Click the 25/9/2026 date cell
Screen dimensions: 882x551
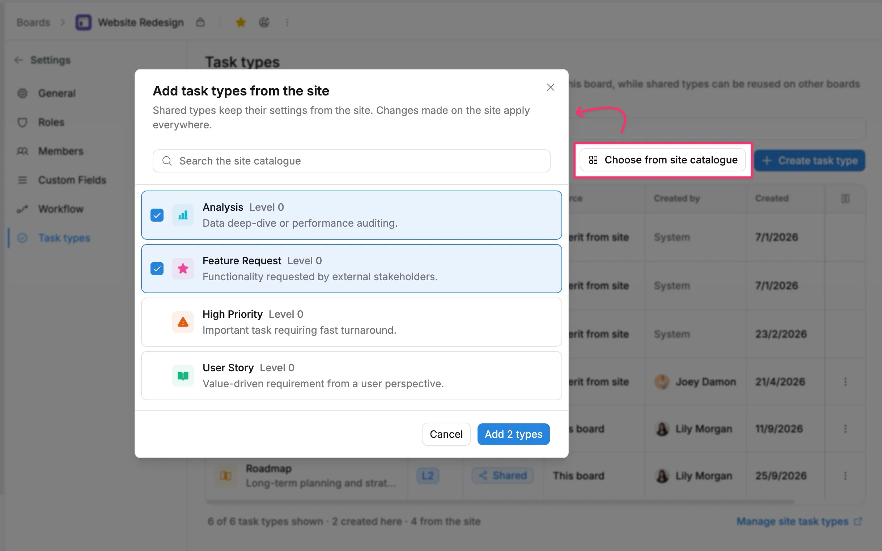(781, 475)
